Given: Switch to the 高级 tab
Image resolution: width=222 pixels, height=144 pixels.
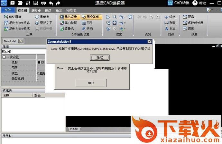Looking at the screenshot, I should click(x=48, y=10).
